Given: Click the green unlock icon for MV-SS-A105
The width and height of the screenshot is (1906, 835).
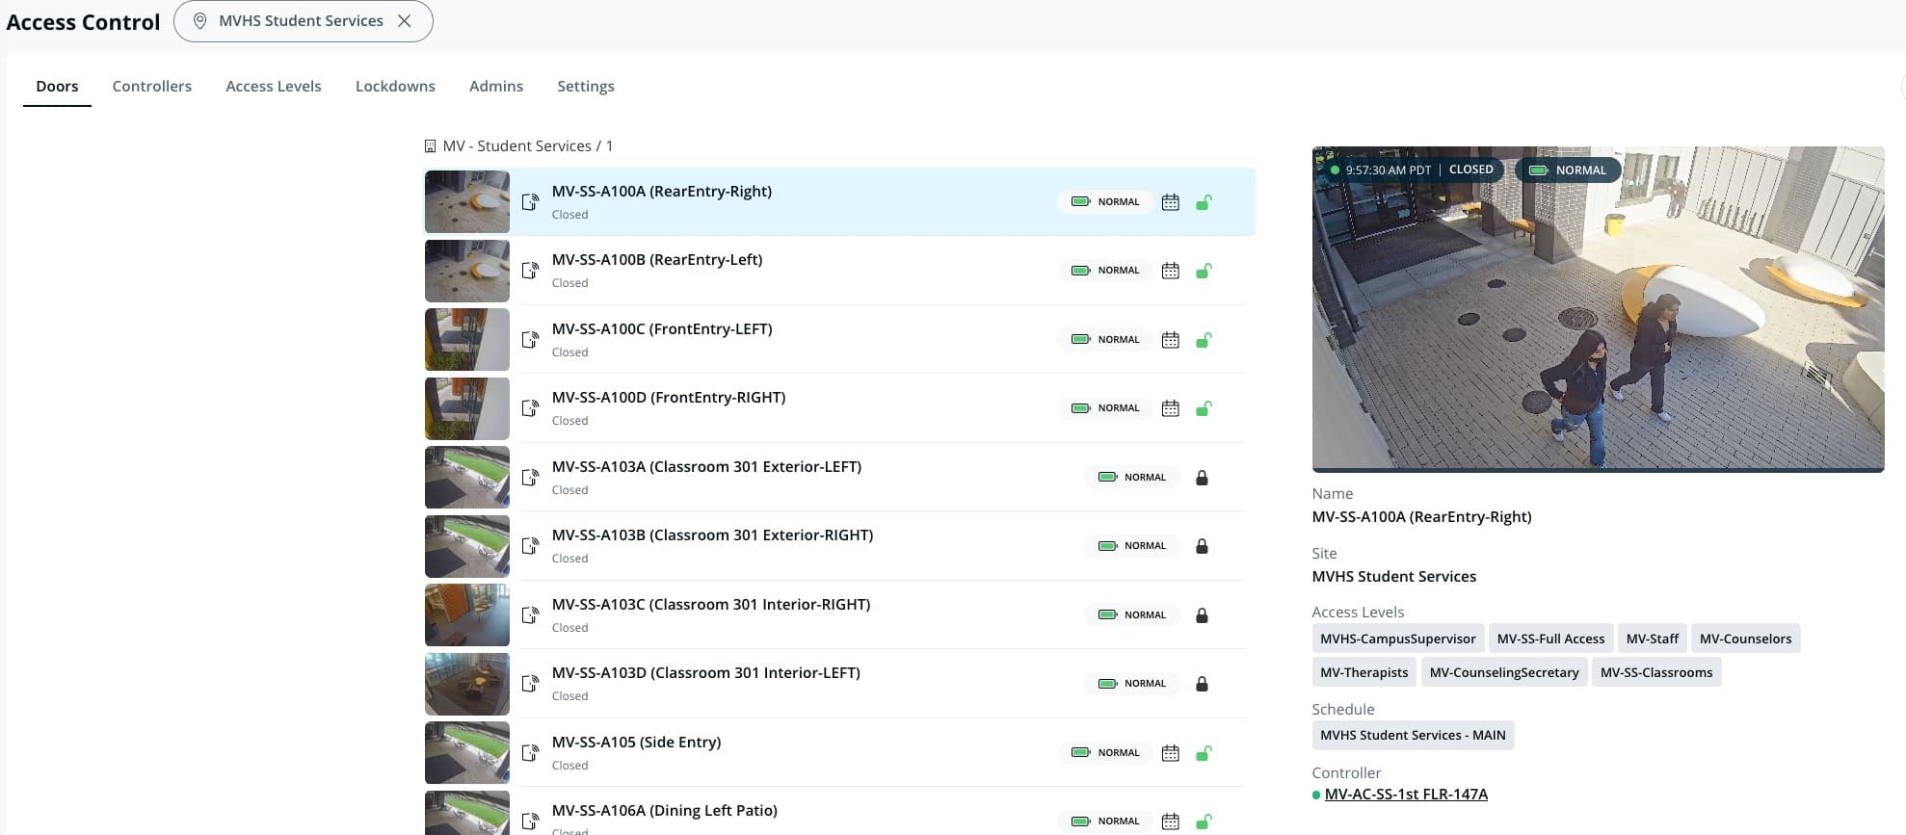Looking at the screenshot, I should (x=1204, y=753).
